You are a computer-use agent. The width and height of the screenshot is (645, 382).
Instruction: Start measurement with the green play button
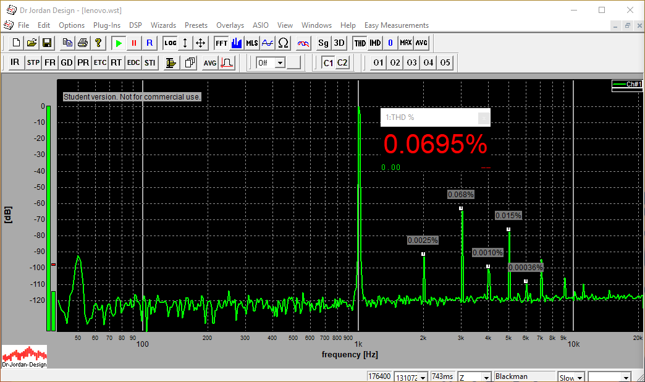119,43
